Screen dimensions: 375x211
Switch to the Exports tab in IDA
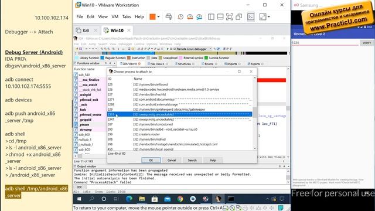(x=255, y=64)
